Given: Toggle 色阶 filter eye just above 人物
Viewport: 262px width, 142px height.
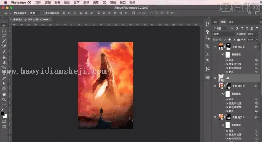Looking at the screenshot, I should click(x=227, y=72).
